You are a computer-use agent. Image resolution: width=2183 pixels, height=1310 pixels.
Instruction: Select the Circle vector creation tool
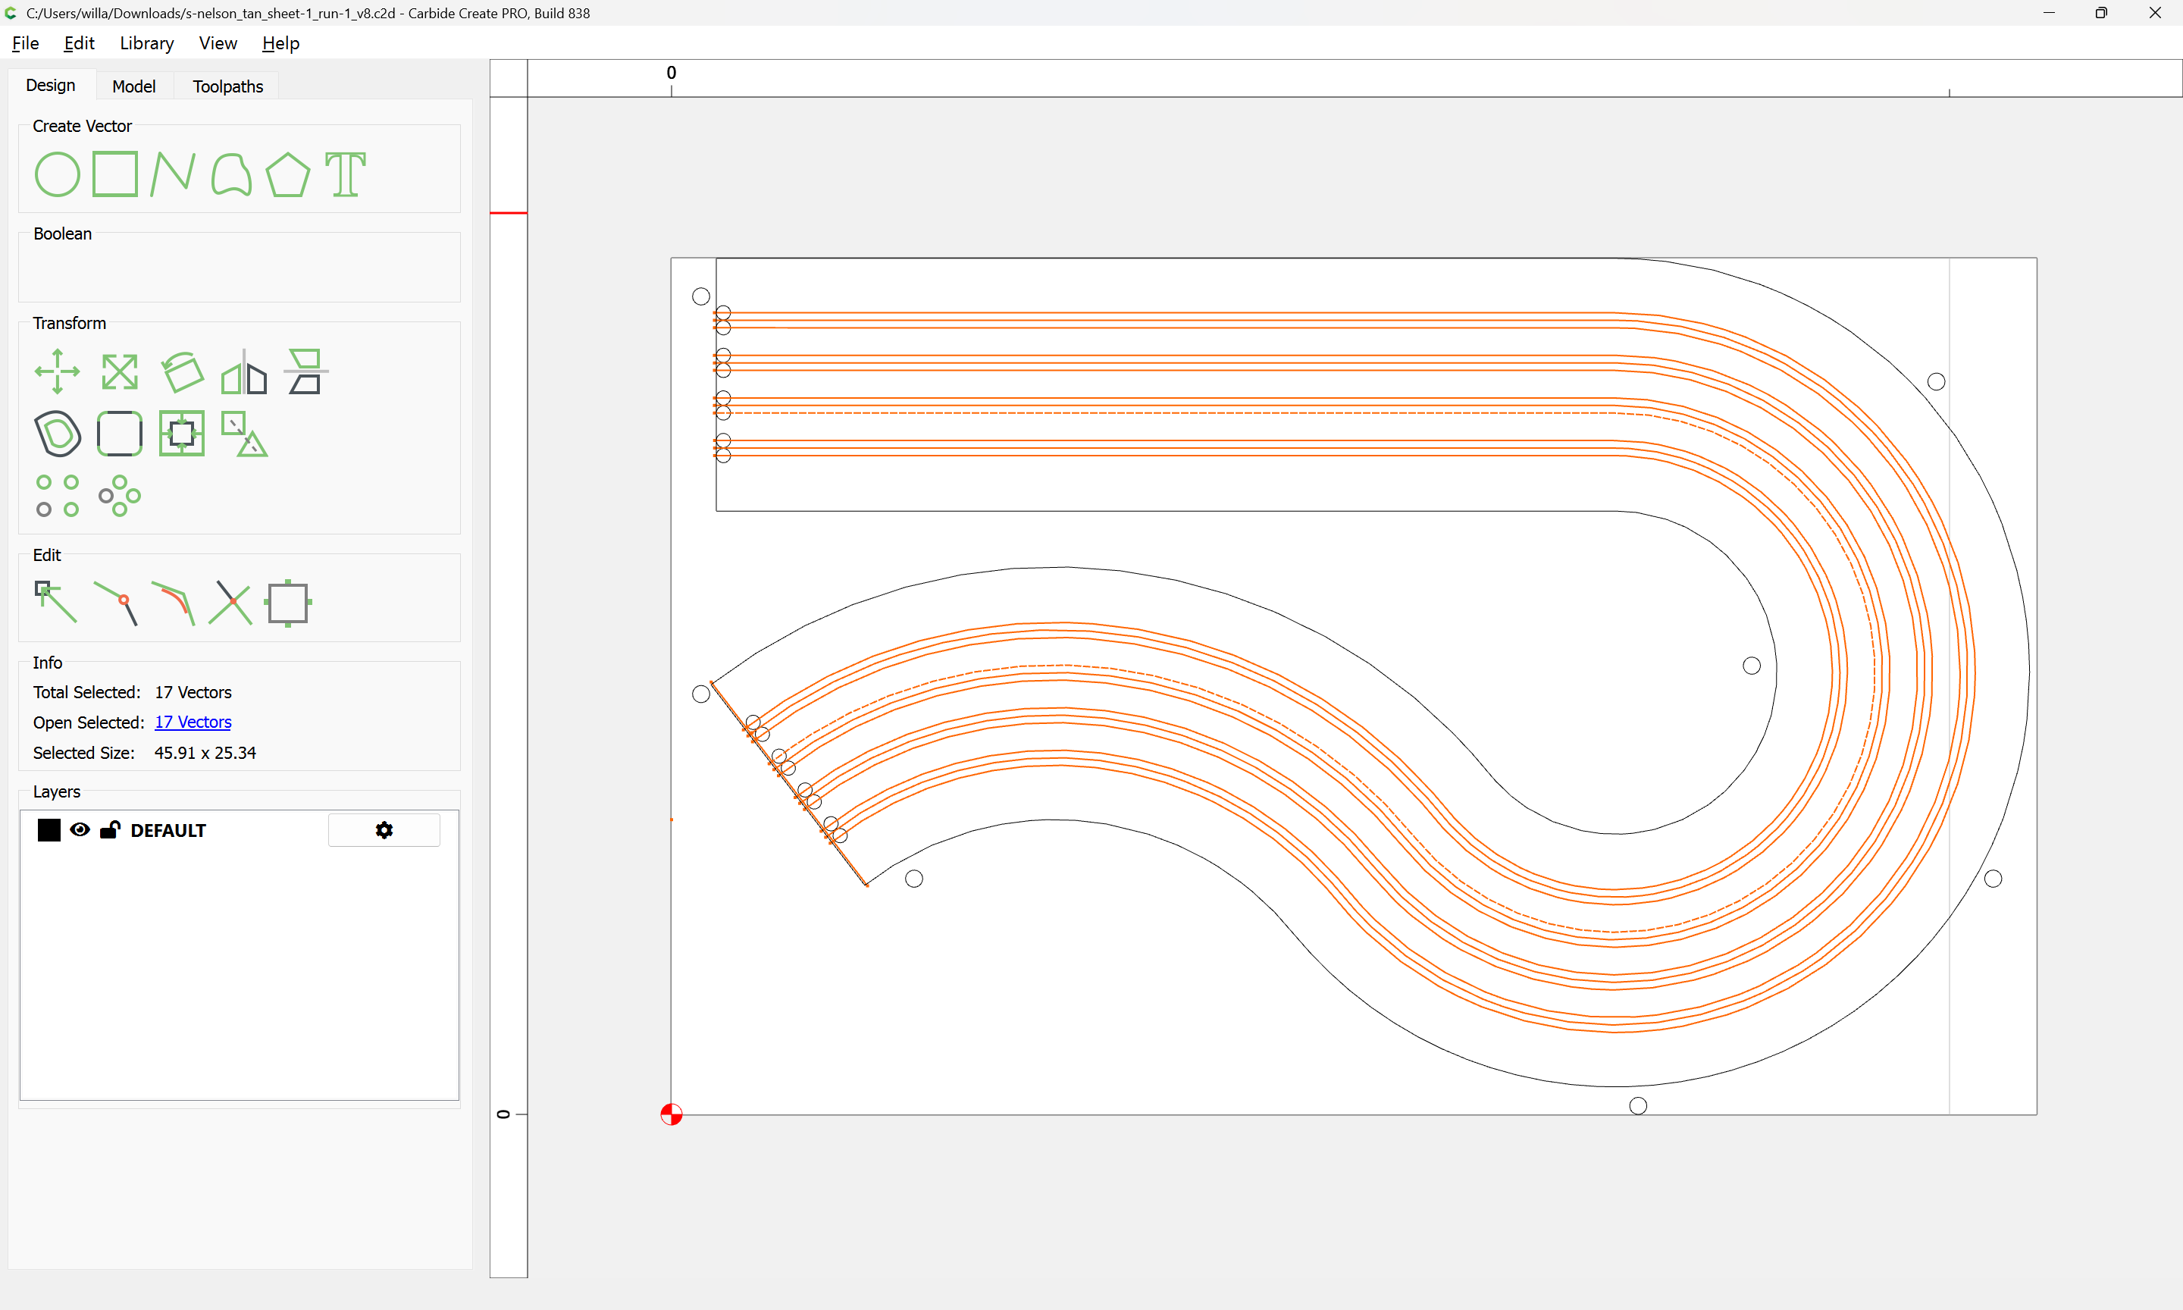[58, 174]
